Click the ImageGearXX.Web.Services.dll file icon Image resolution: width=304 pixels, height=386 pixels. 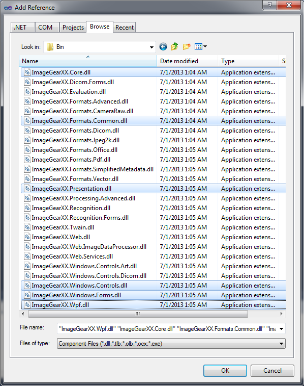pyautogui.click(x=27, y=256)
